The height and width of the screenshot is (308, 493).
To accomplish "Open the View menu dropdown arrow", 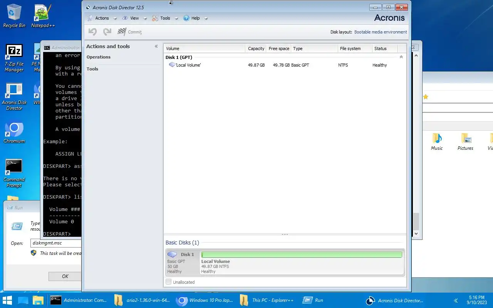I will pos(145,18).
